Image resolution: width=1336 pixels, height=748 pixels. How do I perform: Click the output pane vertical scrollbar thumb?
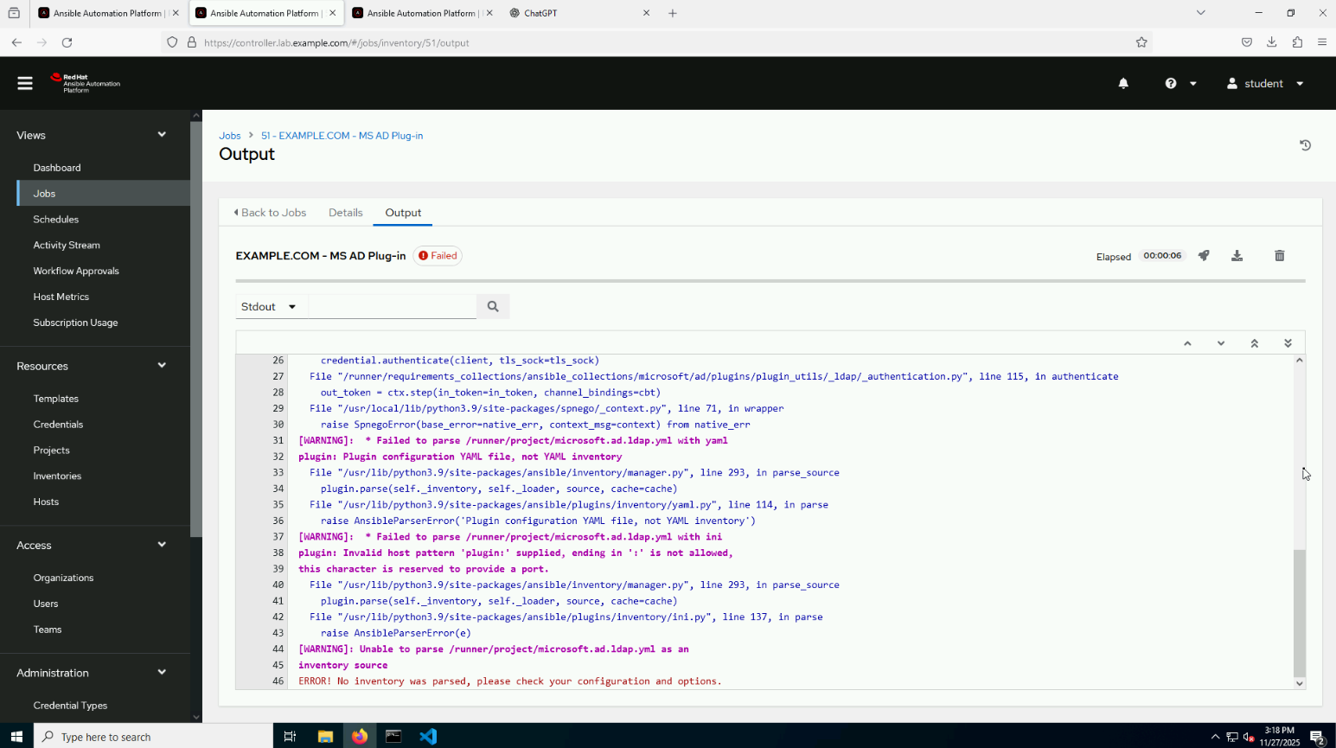pyautogui.click(x=1299, y=613)
